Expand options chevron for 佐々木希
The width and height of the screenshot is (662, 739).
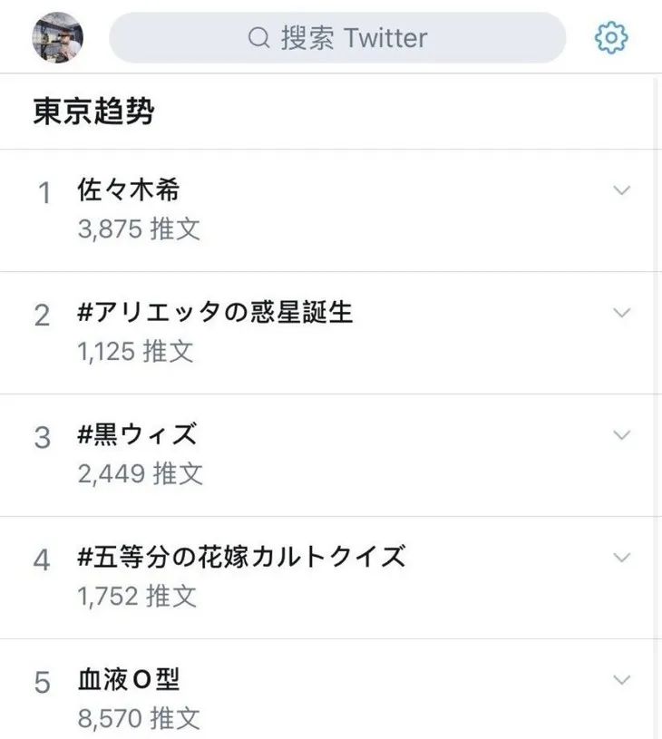621,190
